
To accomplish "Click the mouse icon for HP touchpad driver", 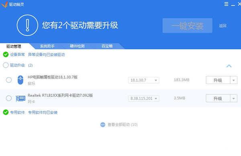I will (20, 80).
